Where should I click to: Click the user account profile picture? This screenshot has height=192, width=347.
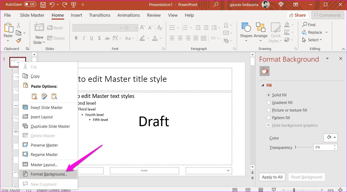pos(265,4)
